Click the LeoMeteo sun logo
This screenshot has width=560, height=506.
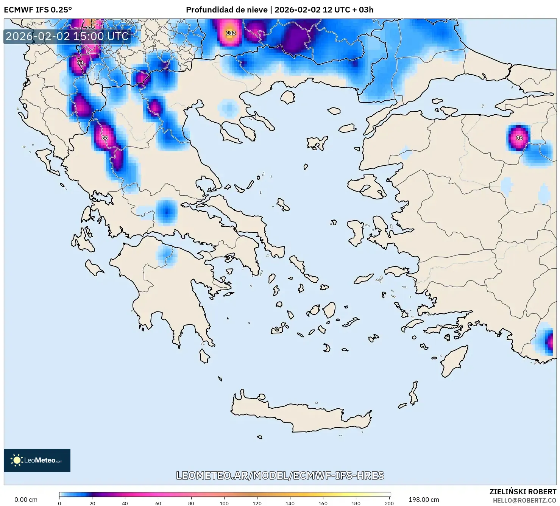[17, 461]
